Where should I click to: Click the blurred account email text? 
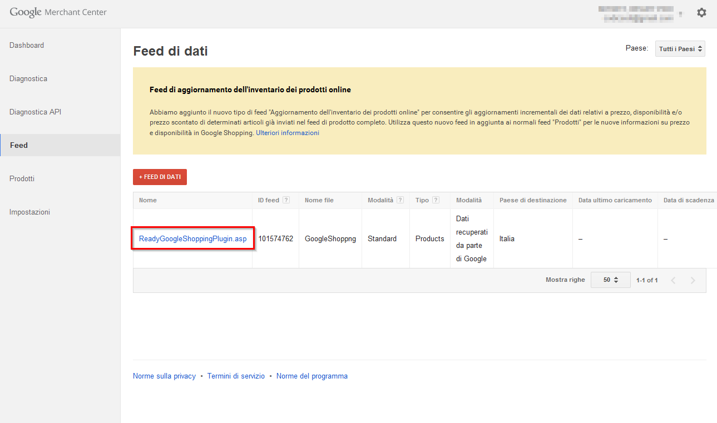pyautogui.click(x=638, y=18)
